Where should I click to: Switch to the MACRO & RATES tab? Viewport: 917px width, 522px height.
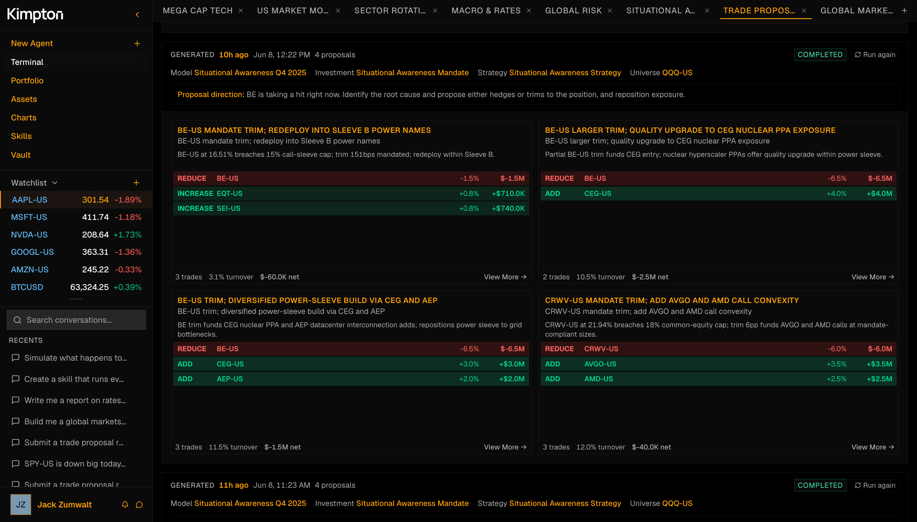pos(486,11)
